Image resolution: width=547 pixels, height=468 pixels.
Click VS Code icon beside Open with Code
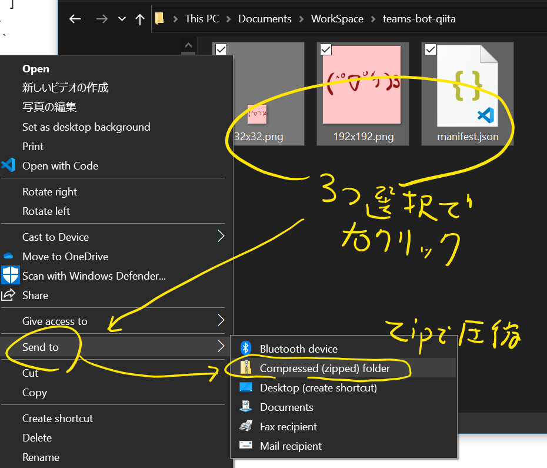(8, 165)
